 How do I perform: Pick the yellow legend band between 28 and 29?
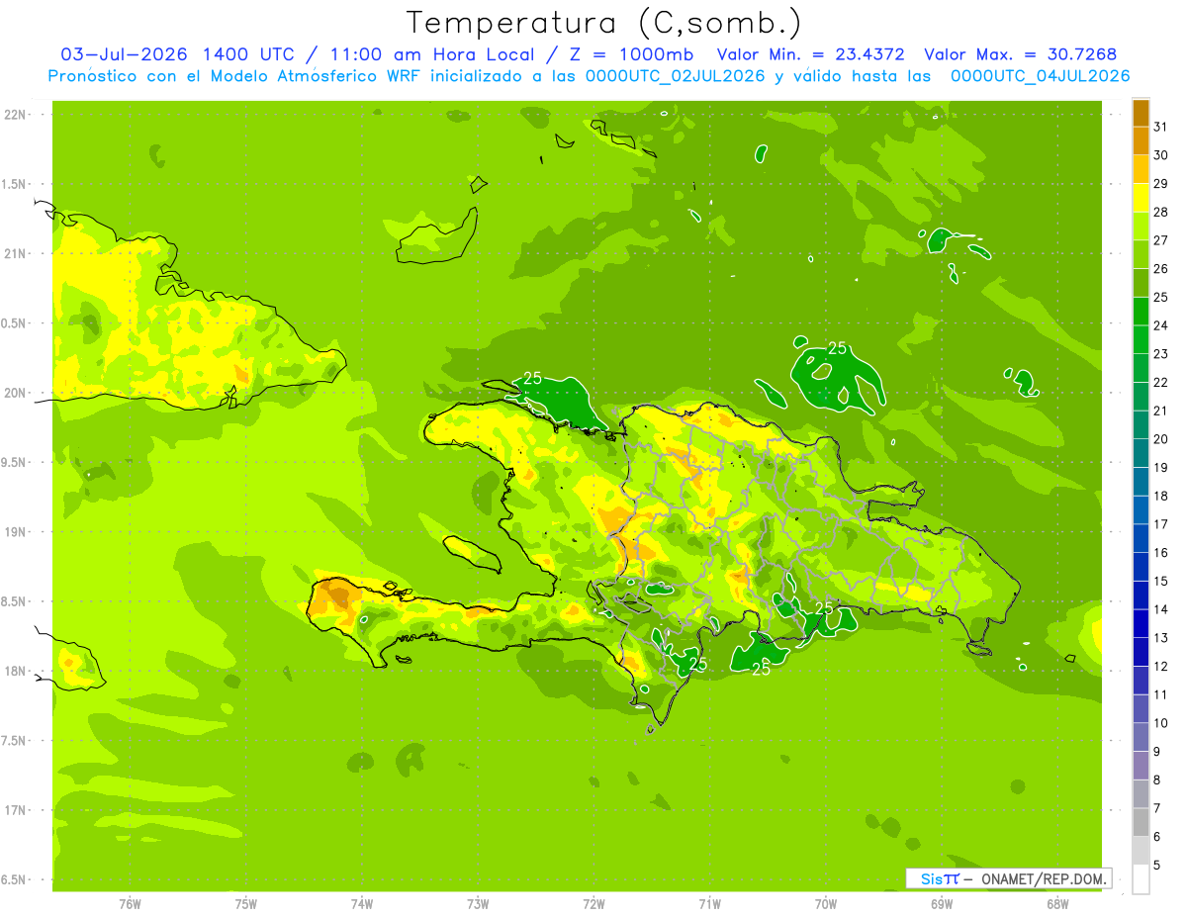pos(1141,198)
